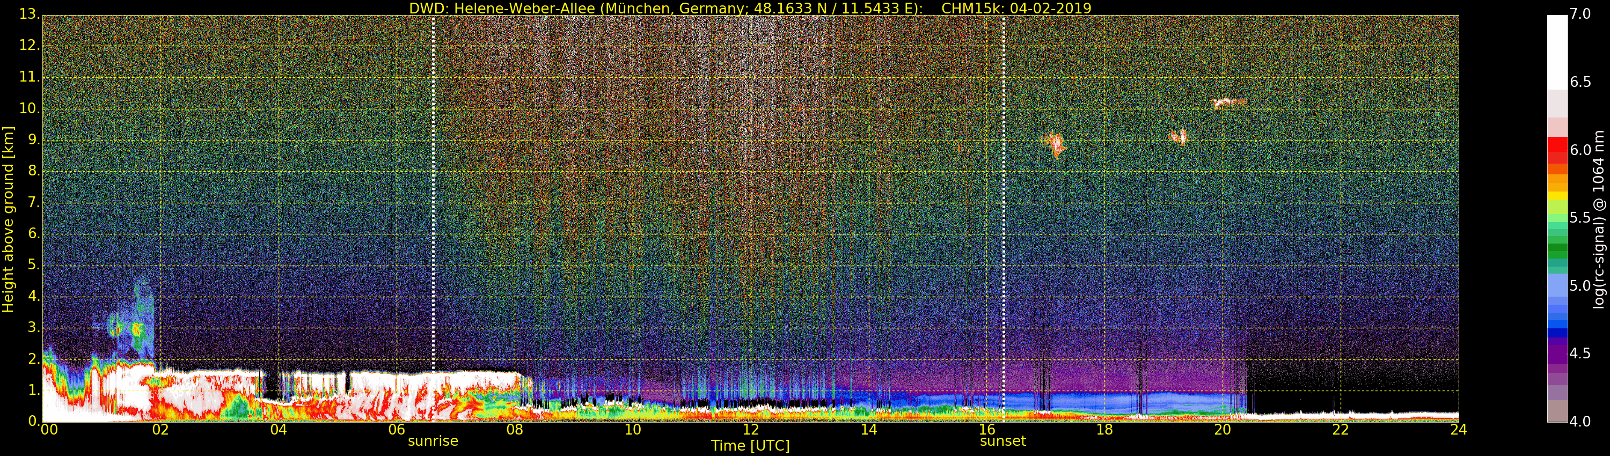Click the sunset label below the time axis
The image size is (1610, 456).
tap(1002, 441)
